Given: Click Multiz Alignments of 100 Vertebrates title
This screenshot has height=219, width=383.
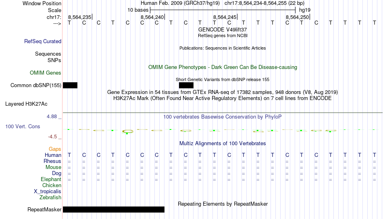Looking at the screenshot, I should (x=223, y=144).
